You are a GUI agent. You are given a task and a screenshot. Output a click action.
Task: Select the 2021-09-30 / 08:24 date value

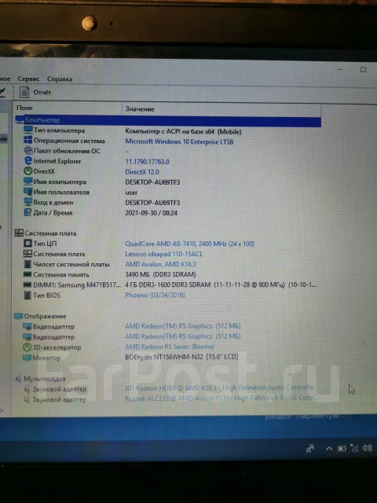point(152,213)
